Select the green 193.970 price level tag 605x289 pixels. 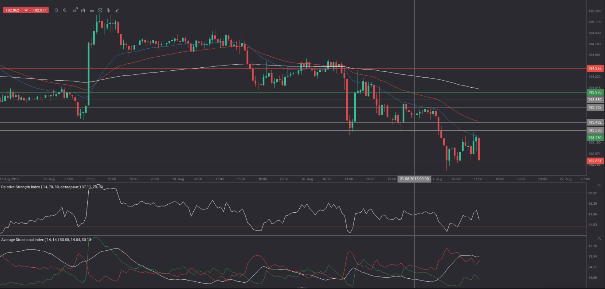point(595,92)
